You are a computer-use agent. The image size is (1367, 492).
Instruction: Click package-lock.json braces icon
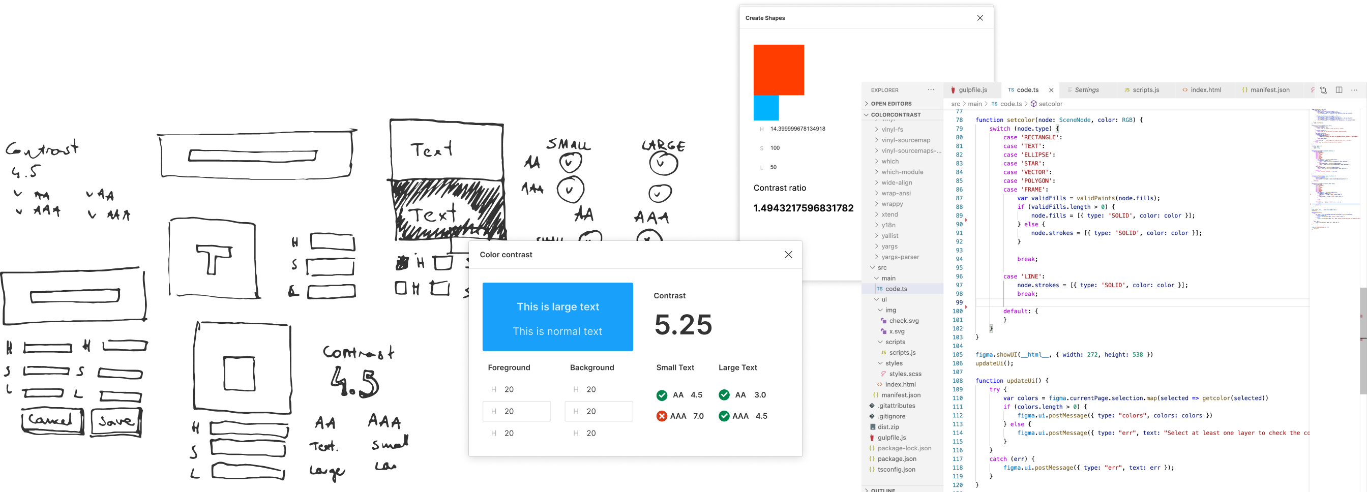[x=872, y=448]
